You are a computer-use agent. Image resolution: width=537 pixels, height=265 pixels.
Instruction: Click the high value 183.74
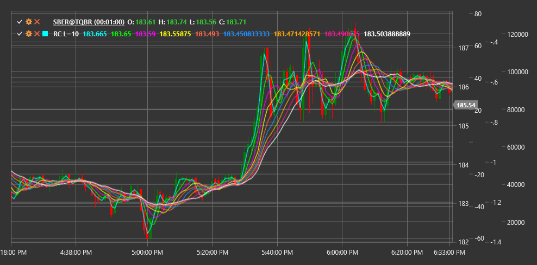pos(177,22)
